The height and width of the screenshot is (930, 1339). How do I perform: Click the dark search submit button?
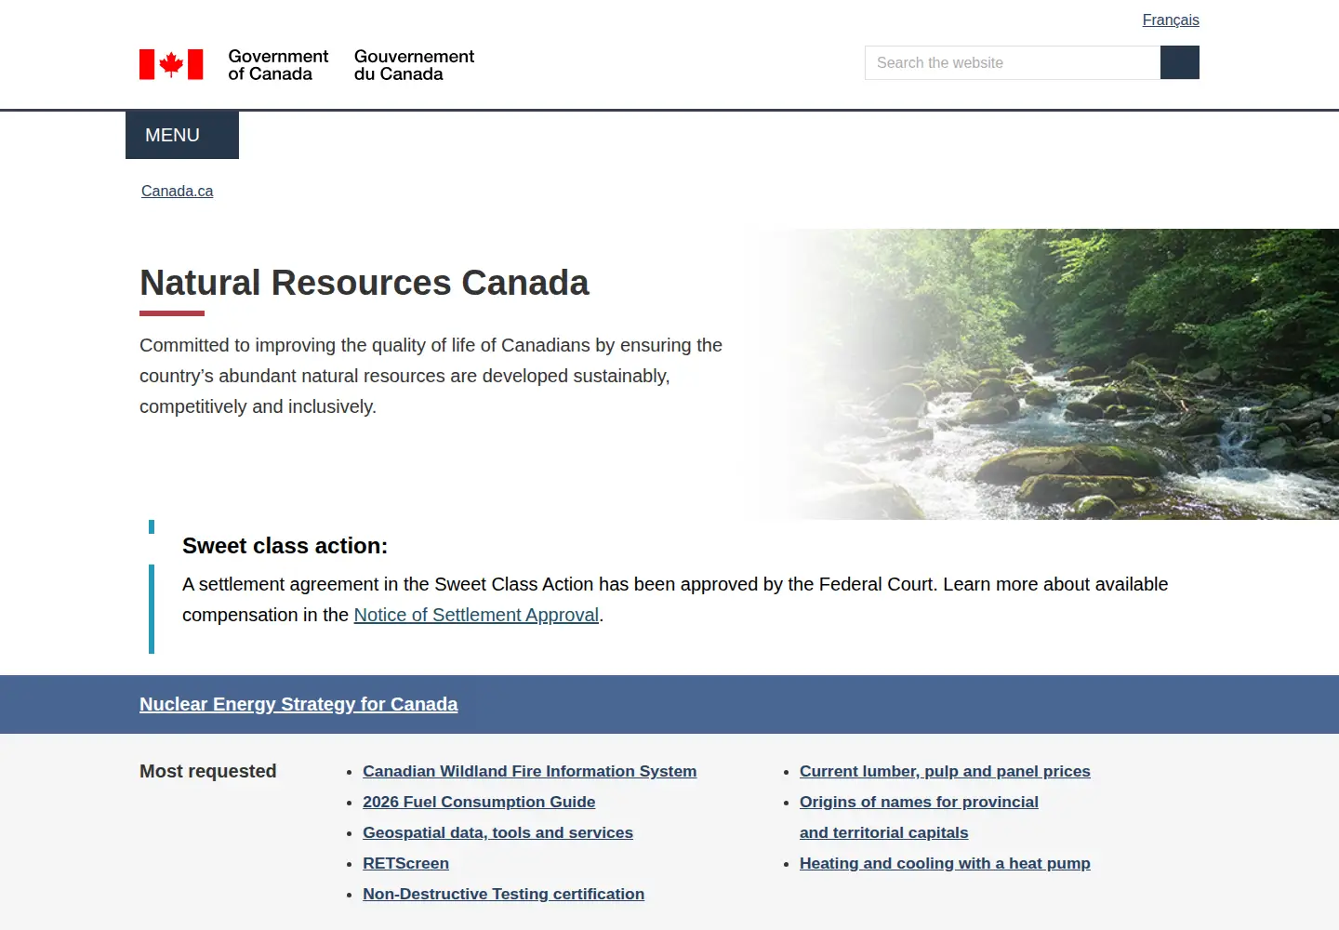1180,62
